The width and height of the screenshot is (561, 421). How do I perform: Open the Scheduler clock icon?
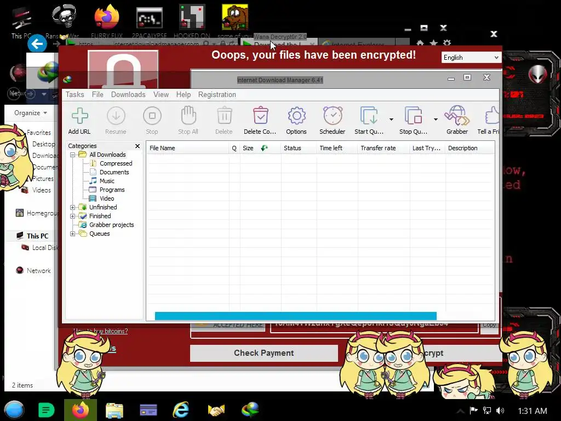tap(333, 116)
